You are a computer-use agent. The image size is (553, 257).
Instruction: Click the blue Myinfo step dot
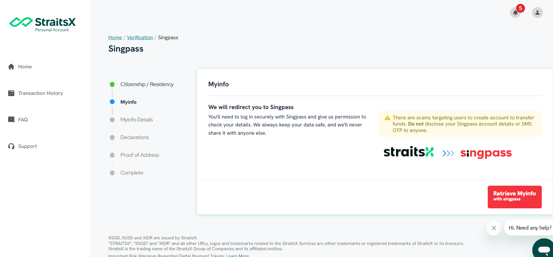pyautogui.click(x=112, y=102)
